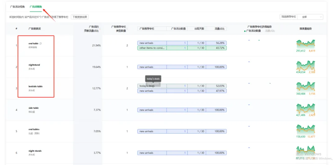The image size is (335, 165).
Task: Click 'new arrivals' bar in night stands row
Action: tap(152, 153)
